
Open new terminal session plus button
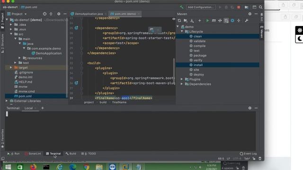43,108
